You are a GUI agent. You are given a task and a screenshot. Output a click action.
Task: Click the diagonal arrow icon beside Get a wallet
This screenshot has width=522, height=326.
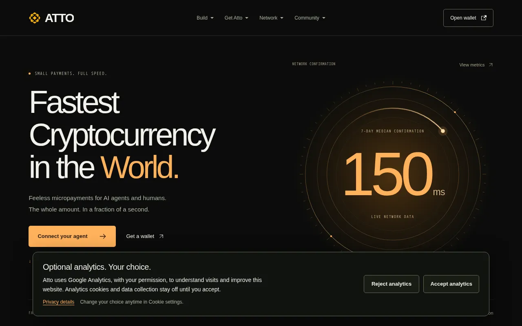[x=161, y=236]
